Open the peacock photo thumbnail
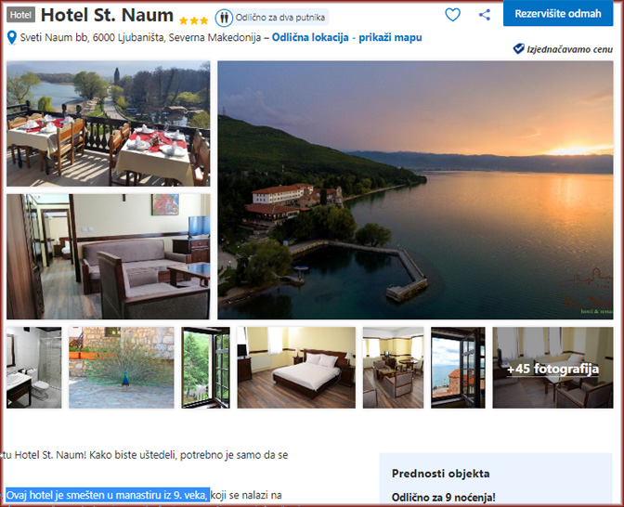 point(122,368)
